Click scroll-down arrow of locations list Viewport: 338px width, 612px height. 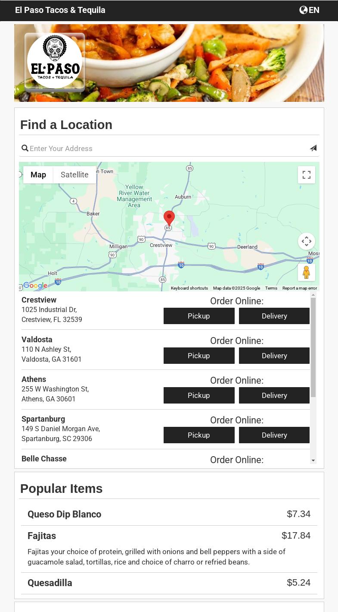[x=313, y=461]
